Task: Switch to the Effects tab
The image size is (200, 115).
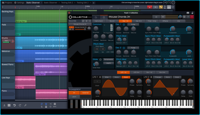Action: click(165, 21)
